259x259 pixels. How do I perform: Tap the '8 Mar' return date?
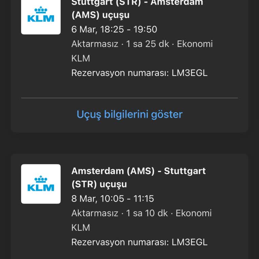[x=84, y=199]
